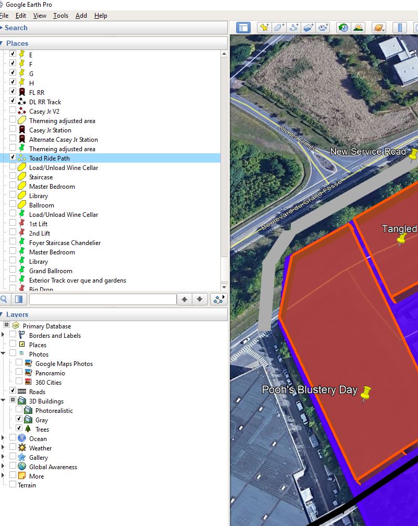Click the Add Path toolbar icon
418x526 pixels.
294,28
